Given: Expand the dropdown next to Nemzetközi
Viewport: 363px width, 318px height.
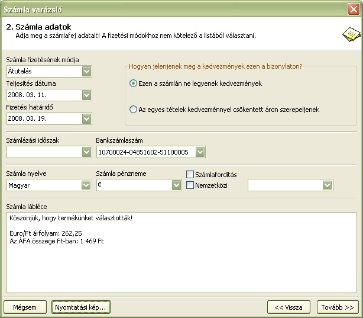Looking at the screenshot, I should pyautogui.click(x=328, y=185).
